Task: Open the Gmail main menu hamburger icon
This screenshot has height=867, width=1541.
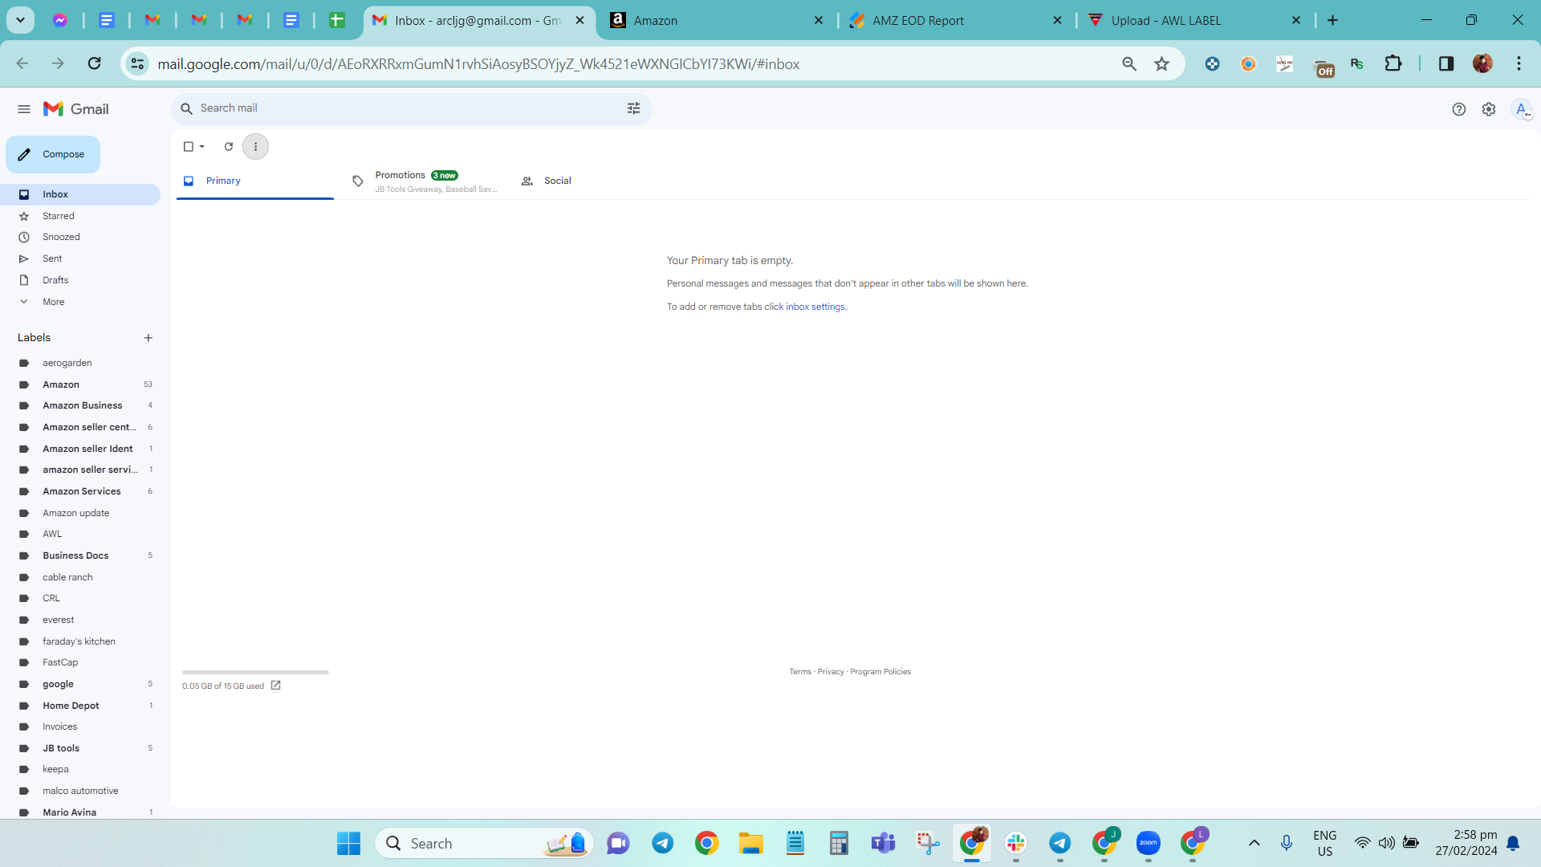Action: click(24, 109)
